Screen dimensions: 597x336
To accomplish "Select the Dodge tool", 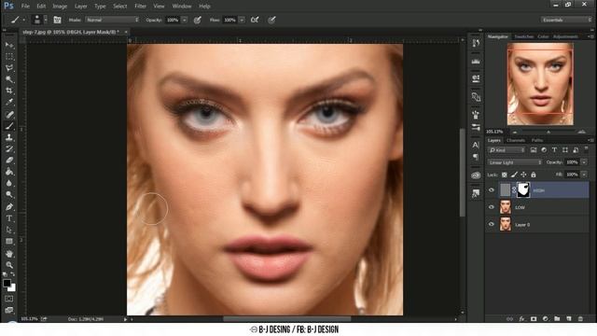I will 9,195.
